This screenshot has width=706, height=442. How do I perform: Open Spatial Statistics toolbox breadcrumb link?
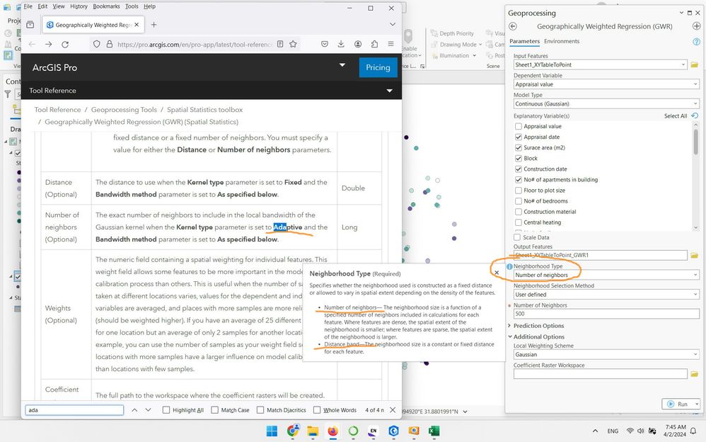204,110
